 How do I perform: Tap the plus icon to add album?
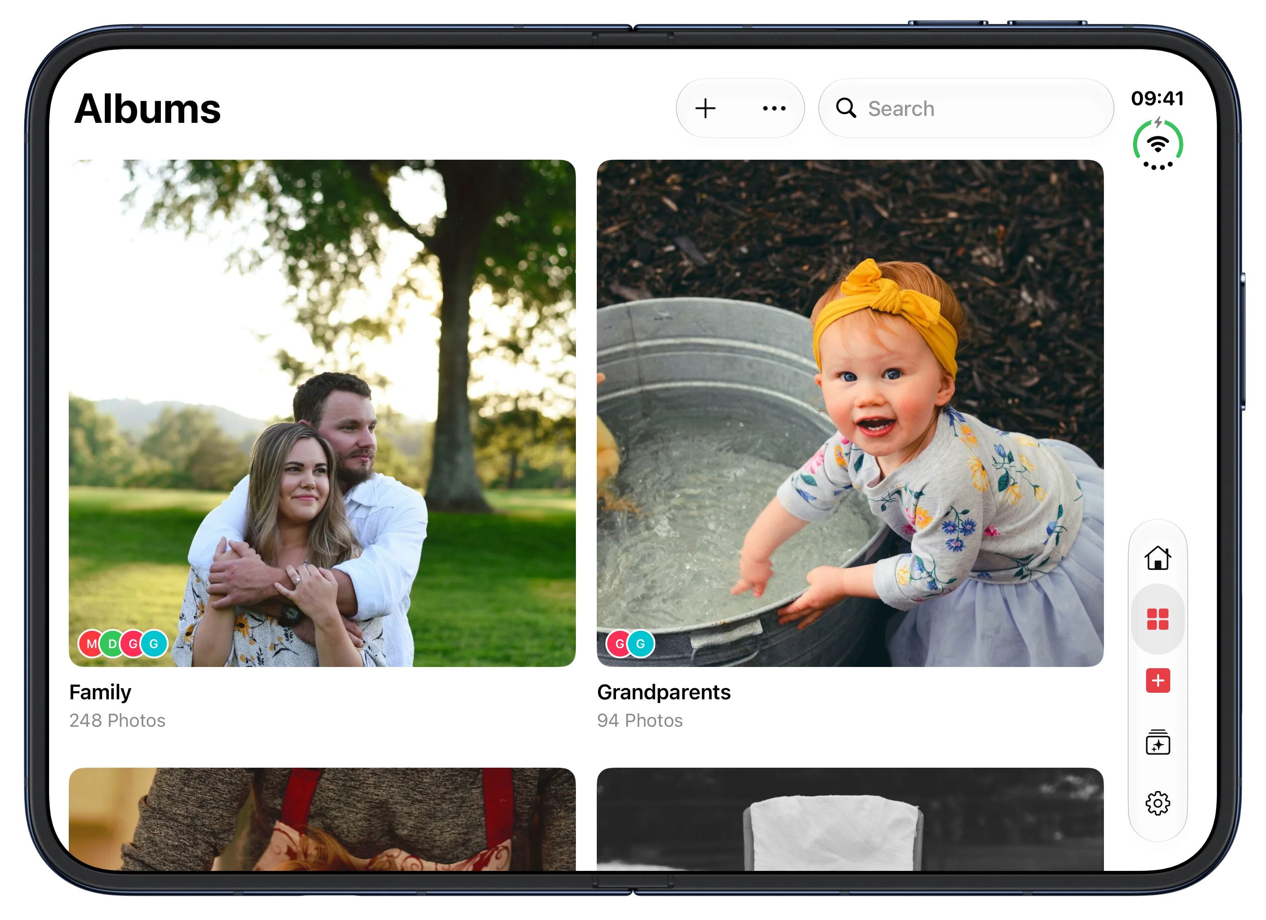coord(705,109)
